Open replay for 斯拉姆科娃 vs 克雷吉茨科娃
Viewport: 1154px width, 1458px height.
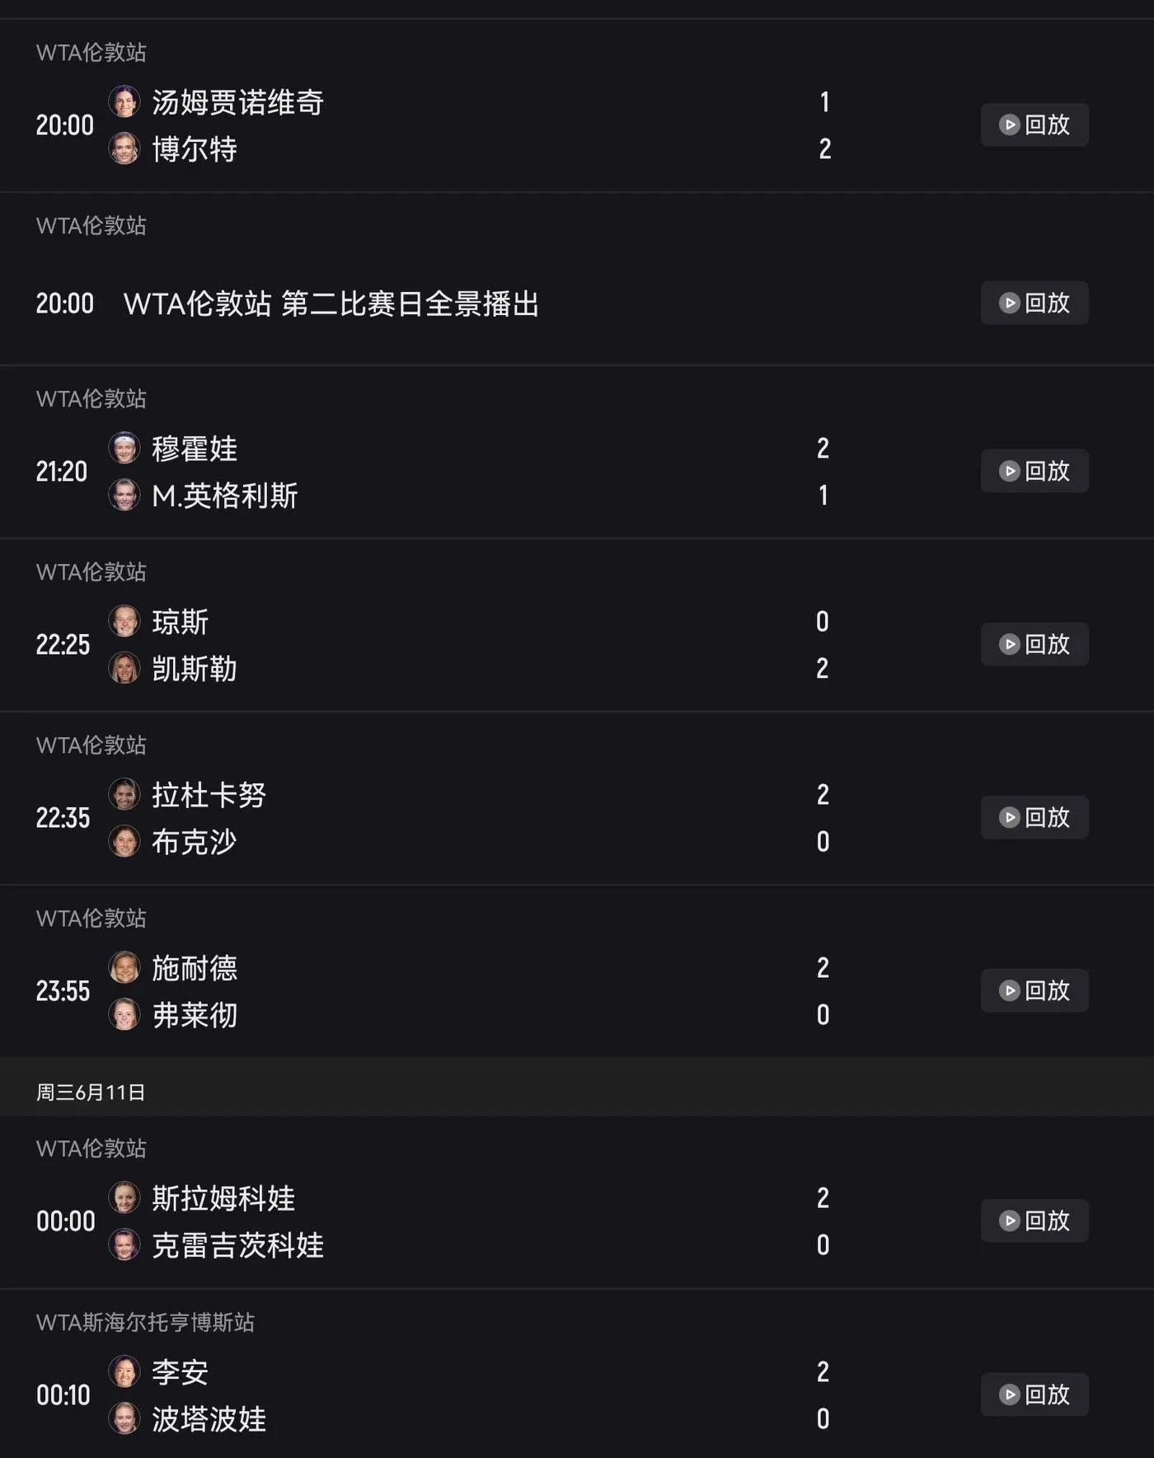point(1034,1220)
